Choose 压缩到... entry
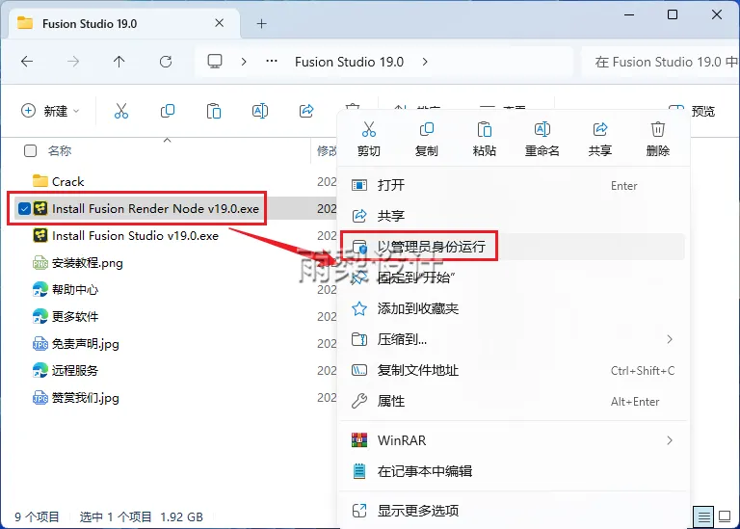The width and height of the screenshot is (740, 529). (513, 339)
